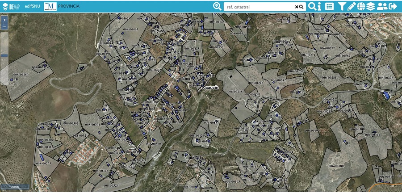
Task: Select parcel 008-00324 on the map
Action: tap(111, 185)
